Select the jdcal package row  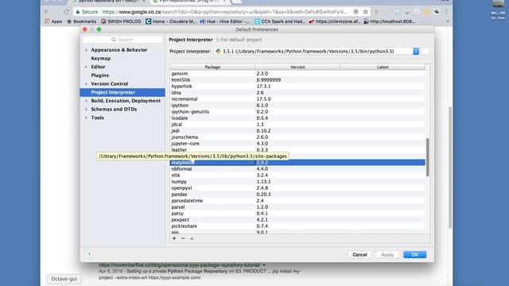[297, 125]
